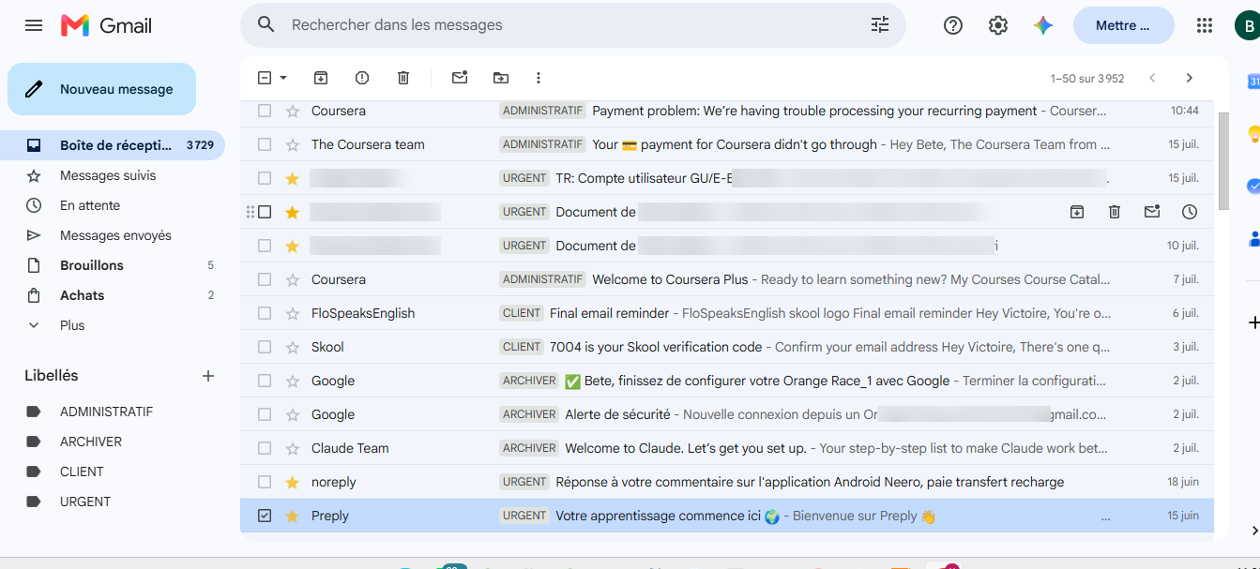Open Calendar in the side panel
1260x569 pixels.
click(x=1253, y=81)
